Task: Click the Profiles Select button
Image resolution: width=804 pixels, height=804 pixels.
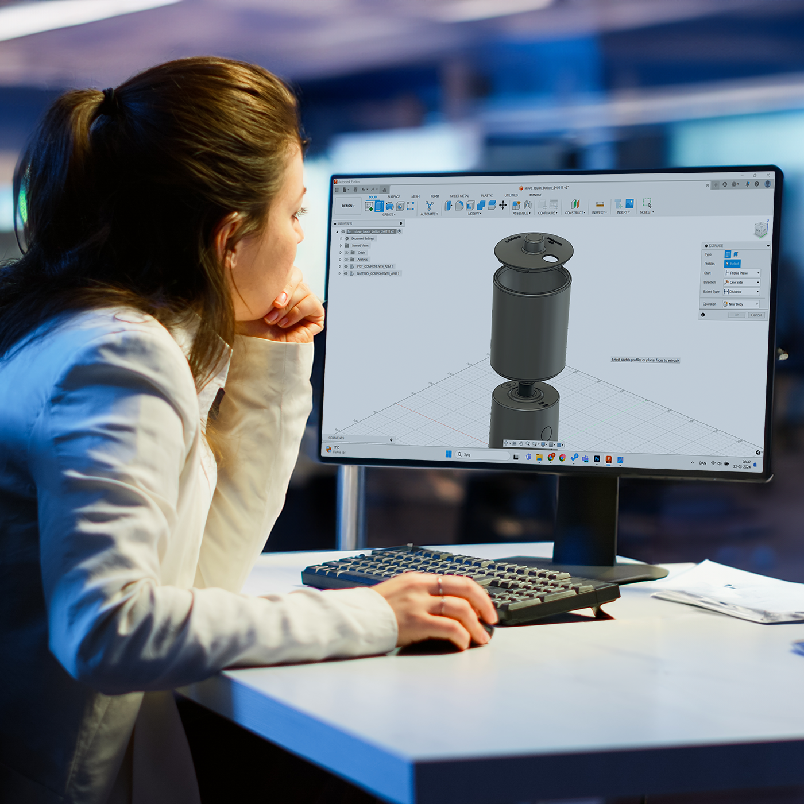Action: (x=733, y=264)
